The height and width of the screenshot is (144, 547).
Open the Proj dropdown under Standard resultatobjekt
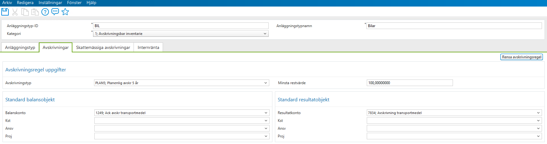point(454,136)
